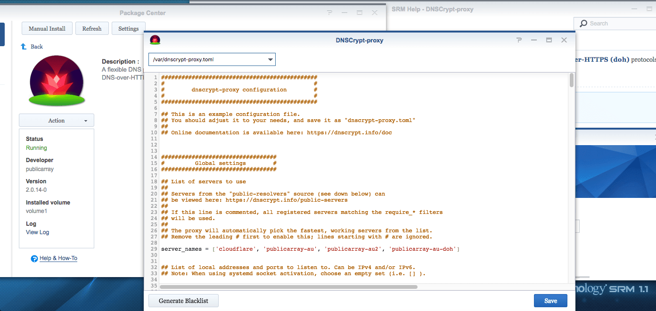Click the Package Center help question mark icon
This screenshot has height=311, width=656.
329,13
